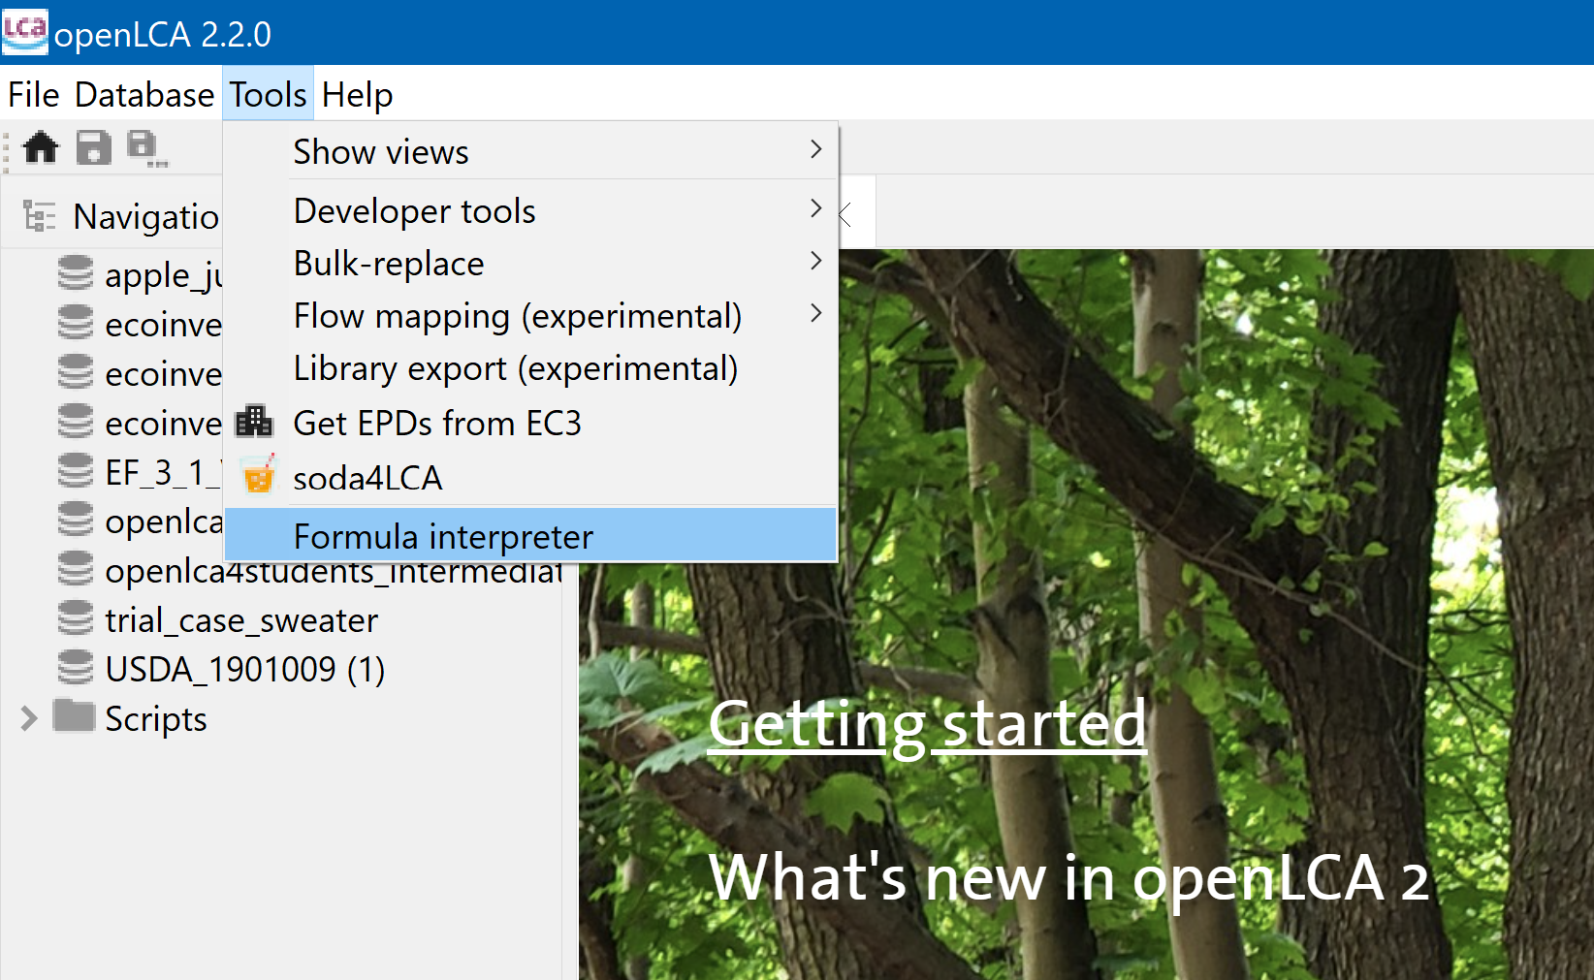Click the Save toolbar icon

tap(93, 147)
